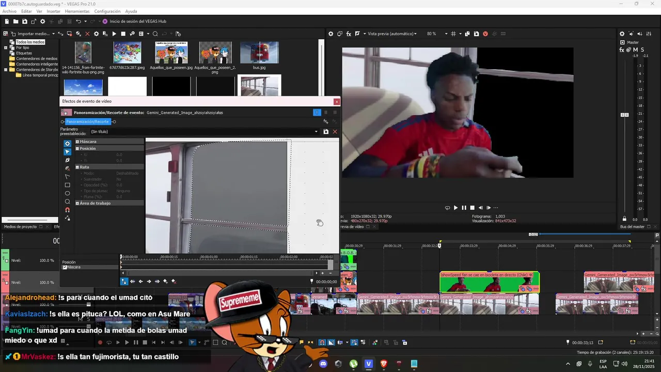Collapse the Ruta property group
The image size is (661, 372).
(x=77, y=167)
